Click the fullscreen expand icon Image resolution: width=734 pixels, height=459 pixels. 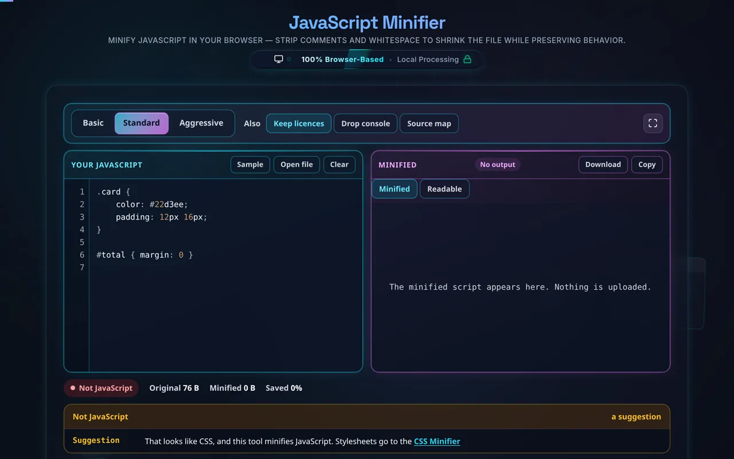pos(653,123)
